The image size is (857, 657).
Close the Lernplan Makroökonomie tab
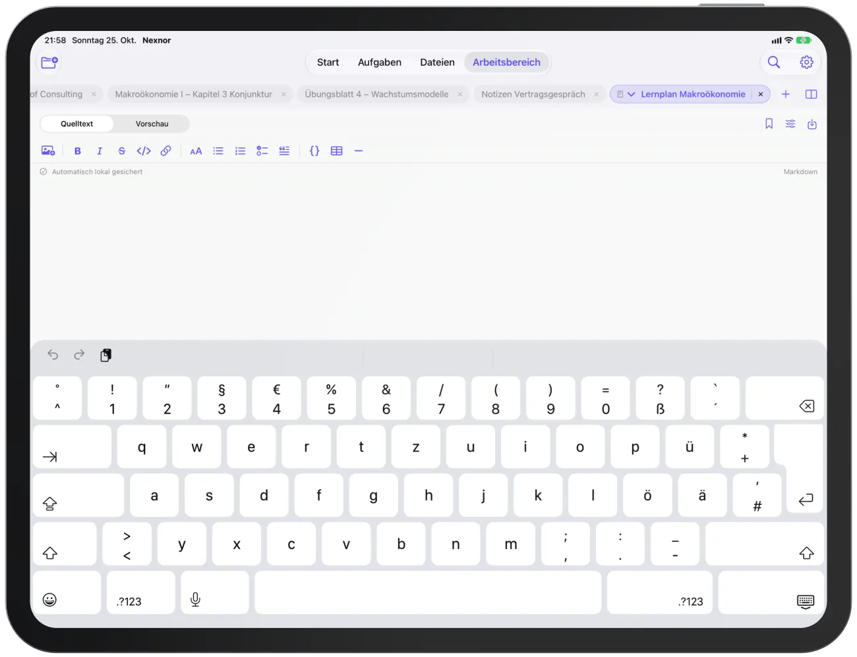click(761, 94)
